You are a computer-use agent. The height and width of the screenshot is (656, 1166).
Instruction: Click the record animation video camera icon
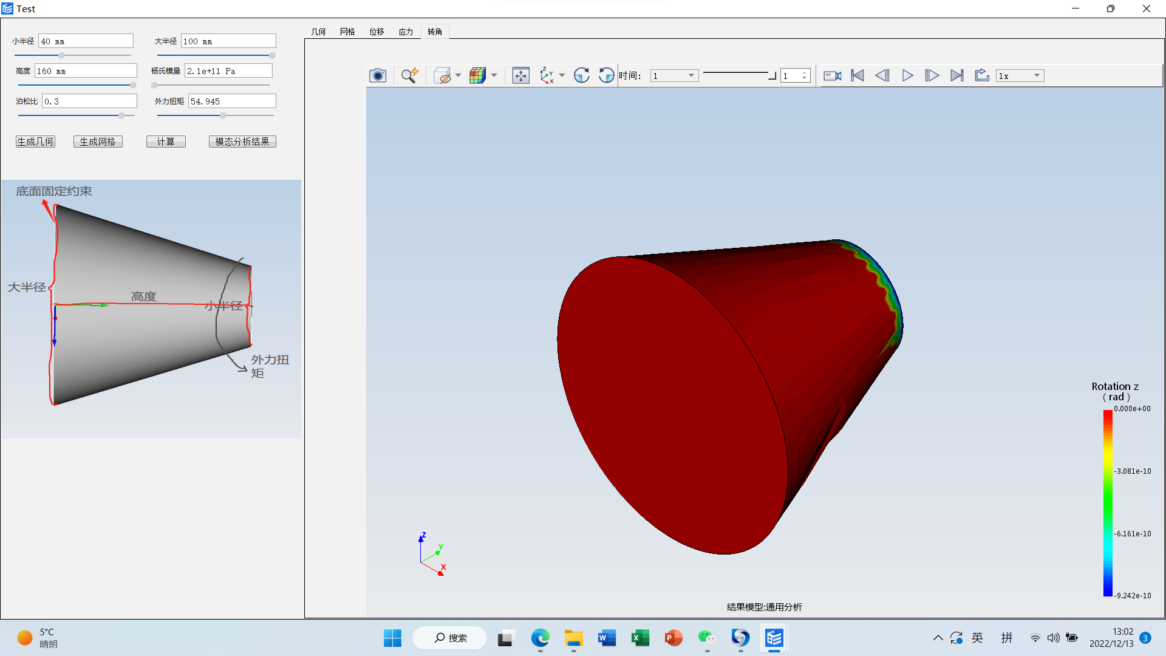click(x=833, y=76)
